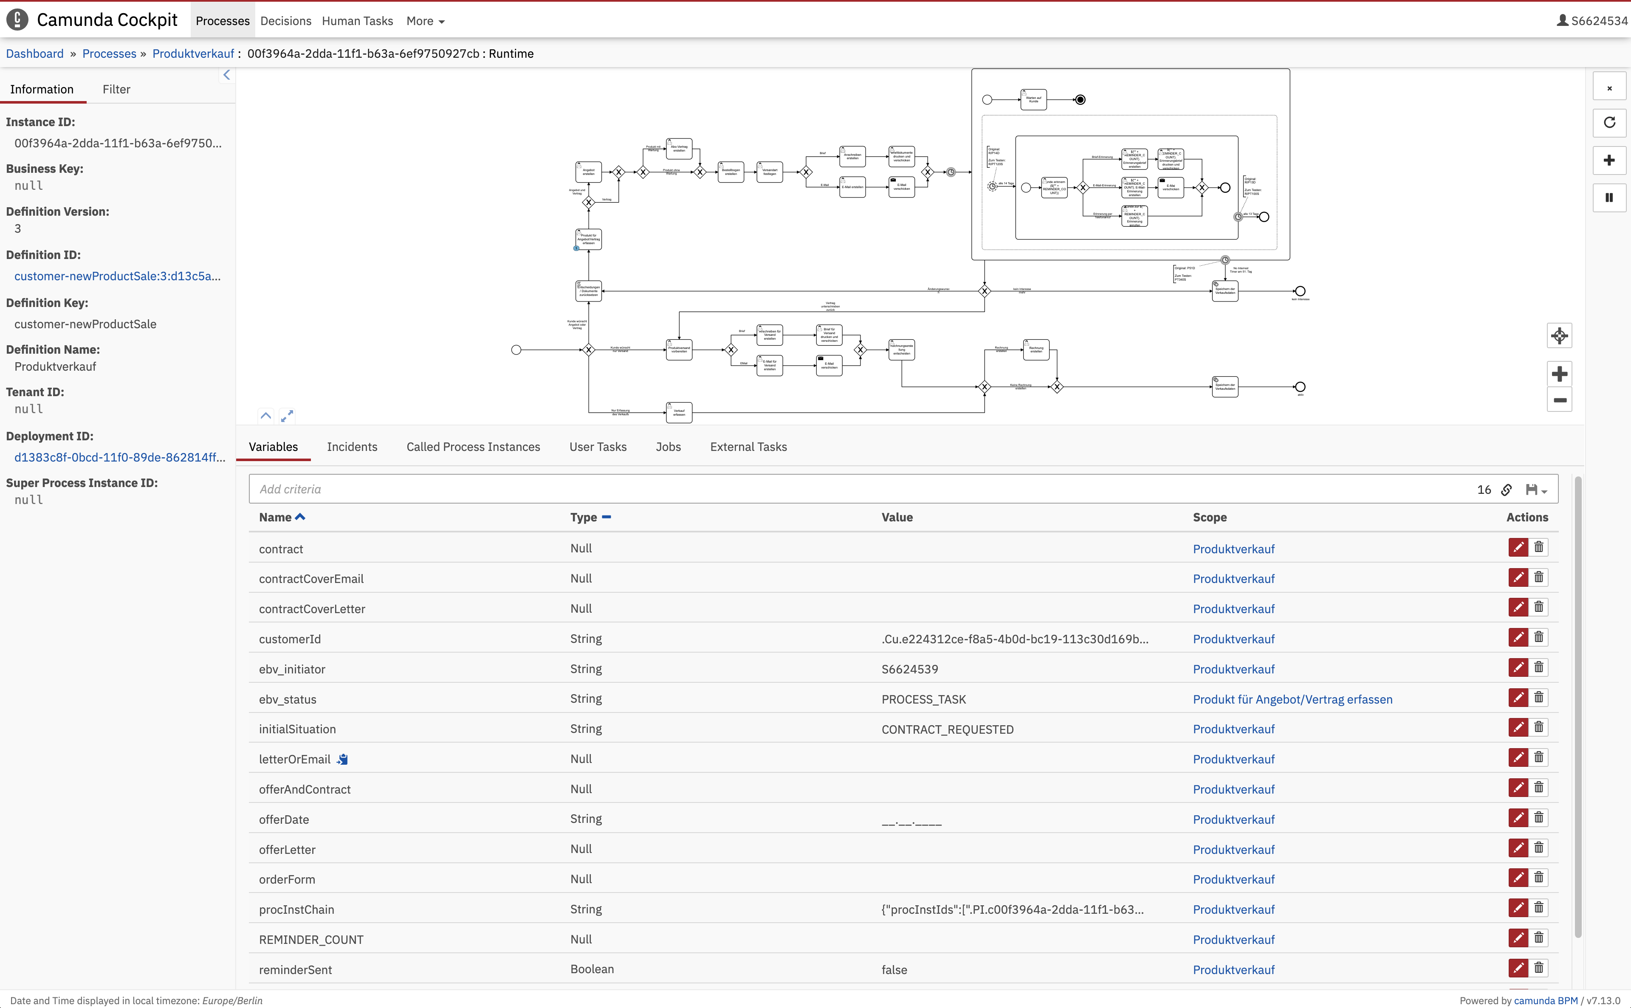Delete the contractCoverLetter variable

coord(1539,607)
